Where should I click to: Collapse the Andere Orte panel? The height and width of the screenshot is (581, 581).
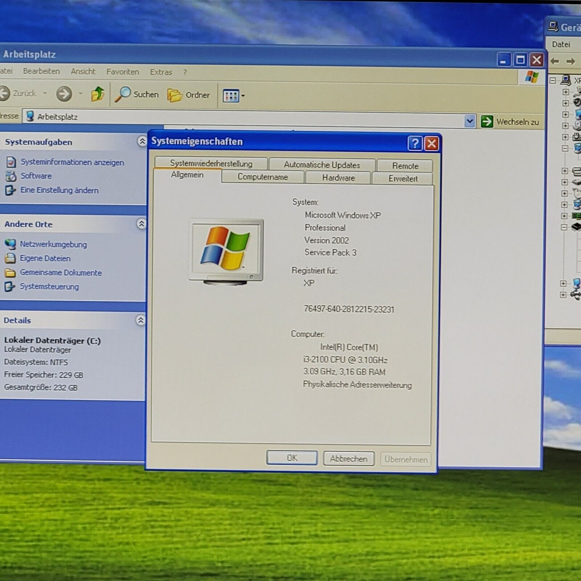141,224
